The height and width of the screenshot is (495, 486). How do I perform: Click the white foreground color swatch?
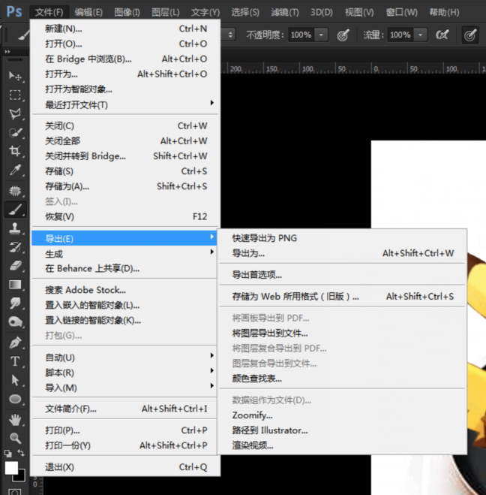click(10, 468)
